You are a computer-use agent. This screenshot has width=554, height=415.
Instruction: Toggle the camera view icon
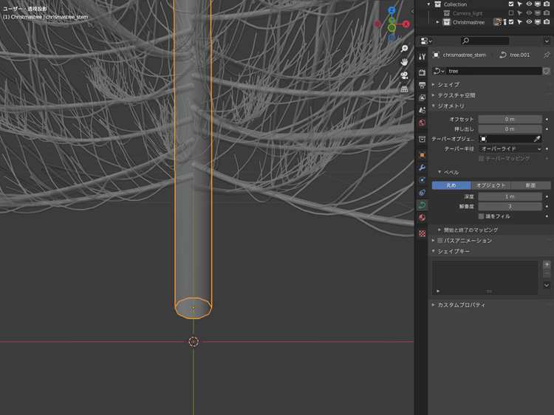pos(404,75)
